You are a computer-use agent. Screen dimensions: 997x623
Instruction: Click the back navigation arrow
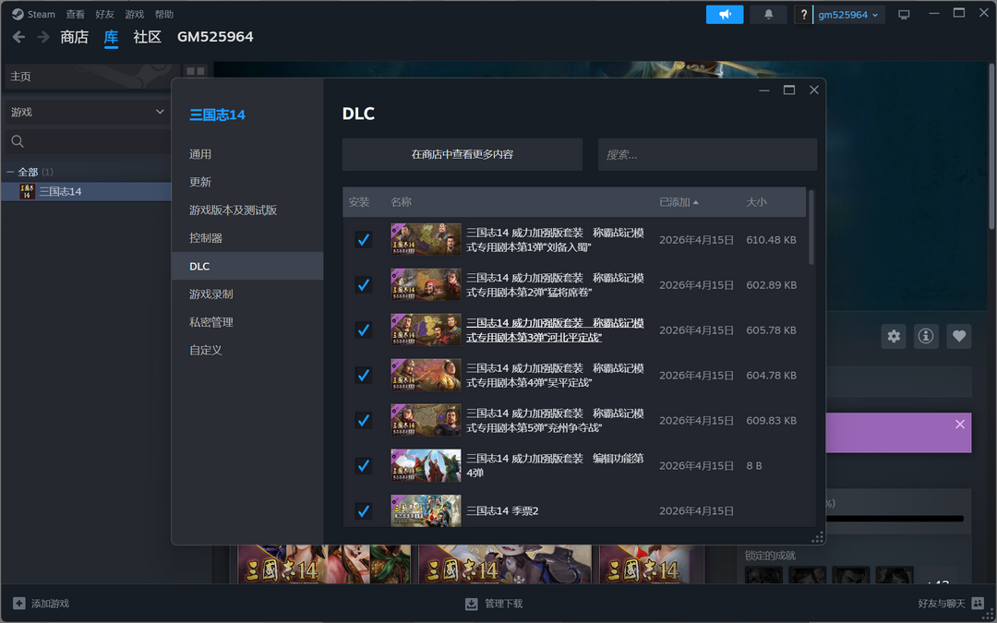coord(18,37)
